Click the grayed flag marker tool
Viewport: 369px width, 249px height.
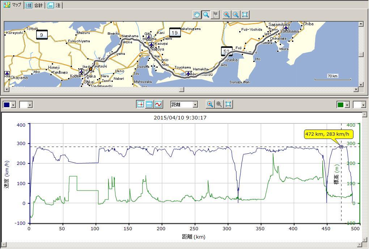[x=215, y=15]
